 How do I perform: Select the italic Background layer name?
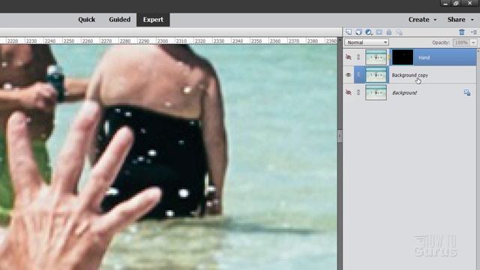(x=404, y=92)
